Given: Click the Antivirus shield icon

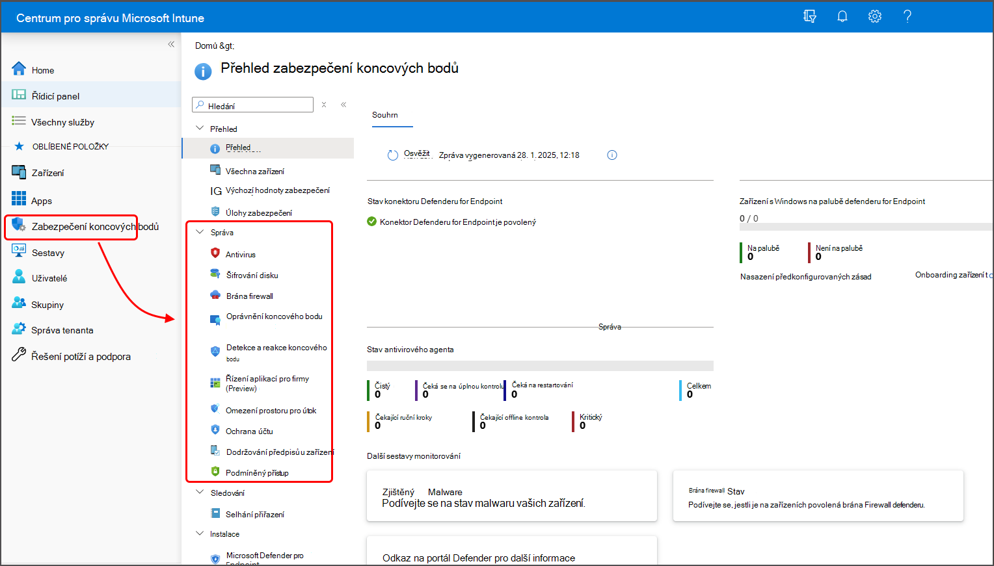Looking at the screenshot, I should tap(215, 253).
